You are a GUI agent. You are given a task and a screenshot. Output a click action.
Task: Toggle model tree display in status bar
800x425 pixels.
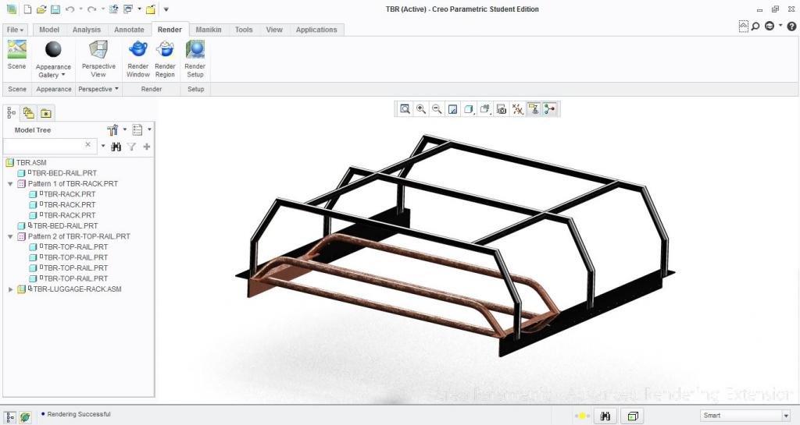(10, 417)
